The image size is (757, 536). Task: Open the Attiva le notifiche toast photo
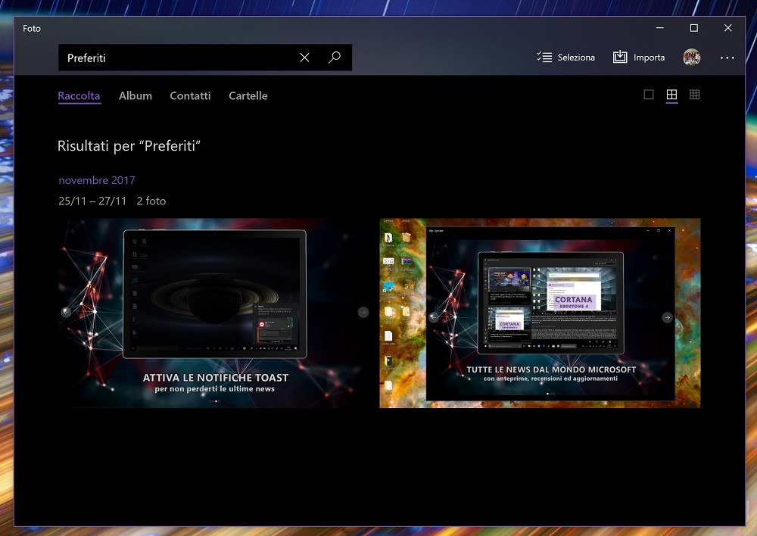pos(215,313)
